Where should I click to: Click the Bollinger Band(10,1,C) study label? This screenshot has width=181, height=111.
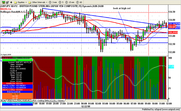13,12
